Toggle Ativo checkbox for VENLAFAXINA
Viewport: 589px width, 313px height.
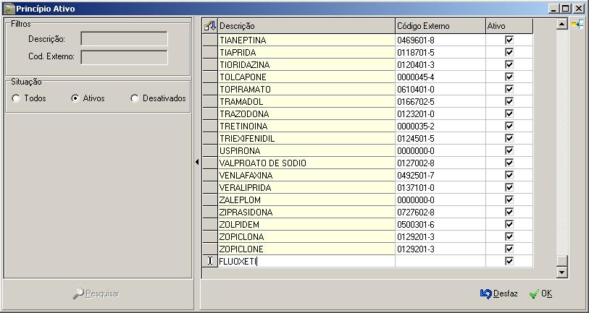click(x=509, y=176)
